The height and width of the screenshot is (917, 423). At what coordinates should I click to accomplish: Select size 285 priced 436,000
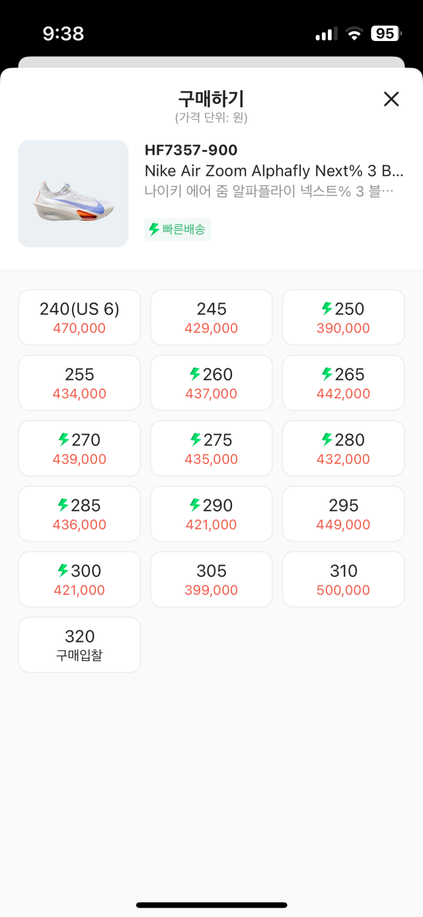[79, 514]
